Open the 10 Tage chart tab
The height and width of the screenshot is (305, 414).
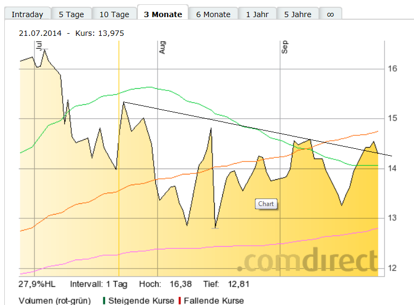point(114,14)
